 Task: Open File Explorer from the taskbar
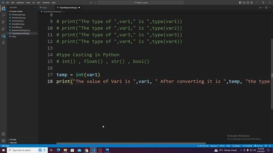(x=65, y=150)
